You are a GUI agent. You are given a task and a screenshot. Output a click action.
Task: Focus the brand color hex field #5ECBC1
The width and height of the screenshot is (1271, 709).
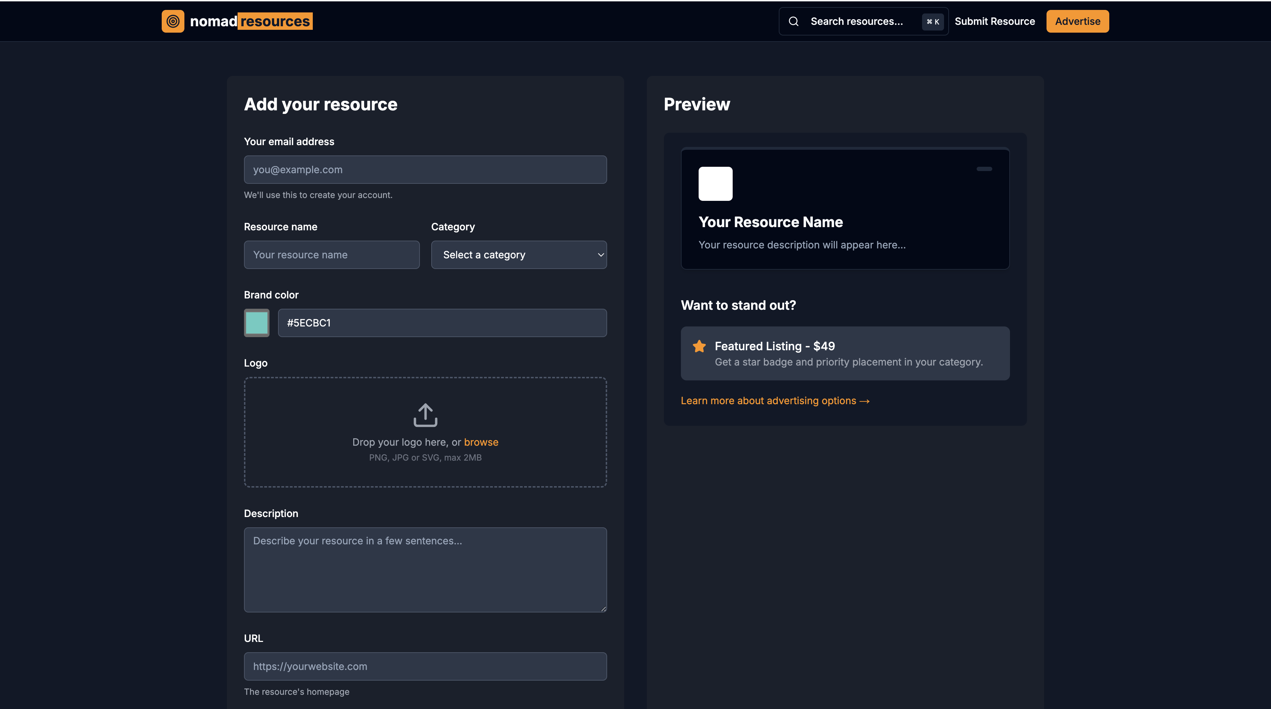coord(442,323)
